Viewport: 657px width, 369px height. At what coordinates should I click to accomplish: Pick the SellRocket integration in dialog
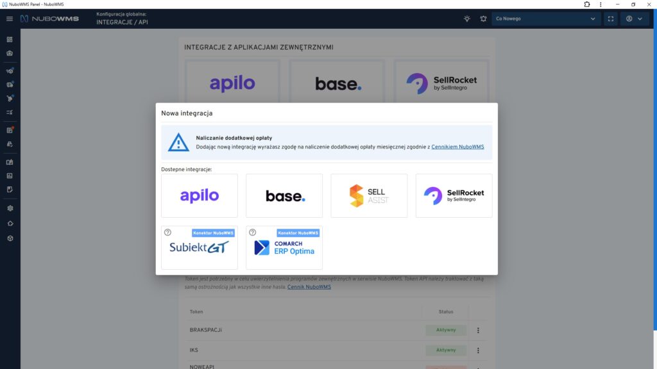click(x=454, y=196)
